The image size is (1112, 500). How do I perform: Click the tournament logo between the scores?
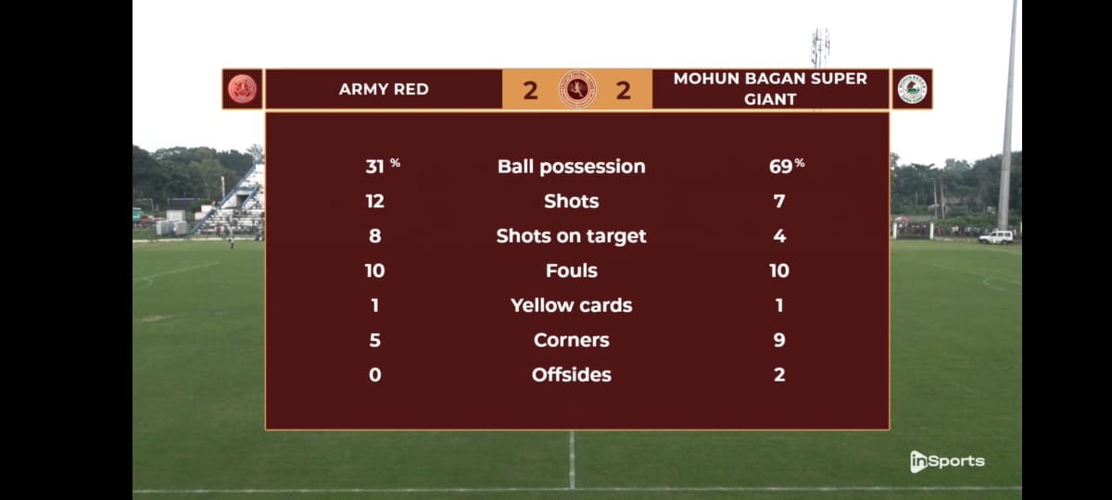click(x=577, y=90)
